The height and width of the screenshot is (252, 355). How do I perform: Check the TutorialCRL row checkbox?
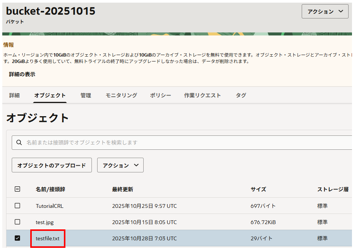click(x=17, y=206)
